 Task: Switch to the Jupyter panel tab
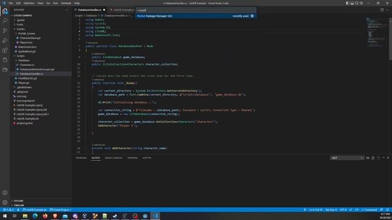[147, 158]
